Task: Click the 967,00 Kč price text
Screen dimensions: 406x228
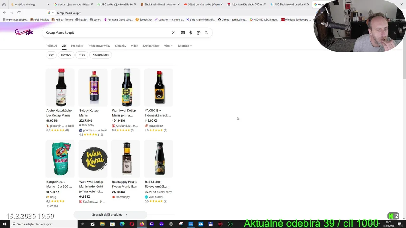Action: point(53,192)
